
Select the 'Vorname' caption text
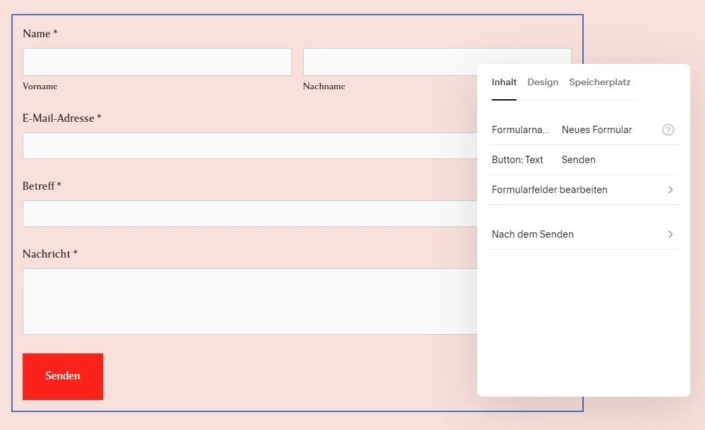click(x=40, y=87)
